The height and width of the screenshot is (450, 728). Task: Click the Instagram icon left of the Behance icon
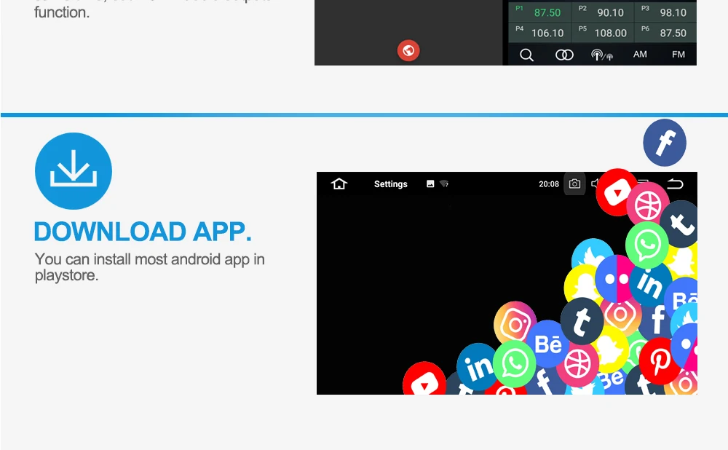pos(515,324)
